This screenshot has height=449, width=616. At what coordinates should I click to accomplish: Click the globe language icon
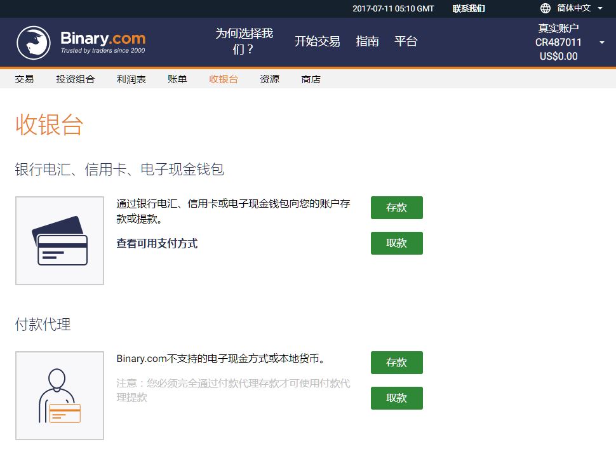point(546,8)
